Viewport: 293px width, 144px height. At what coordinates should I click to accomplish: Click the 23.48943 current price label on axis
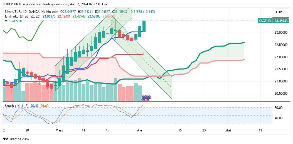tap(281, 21)
